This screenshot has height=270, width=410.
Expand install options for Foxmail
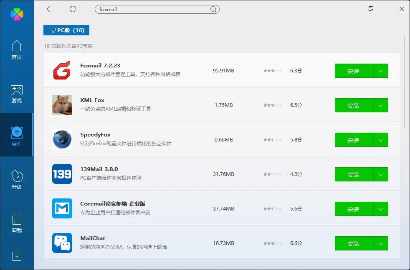coord(381,71)
